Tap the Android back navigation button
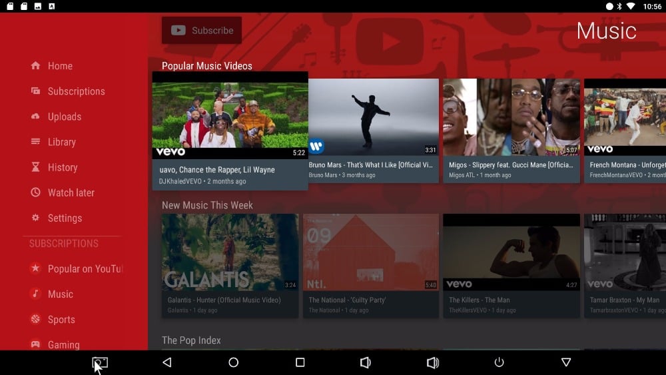666x375 pixels. (x=167, y=362)
